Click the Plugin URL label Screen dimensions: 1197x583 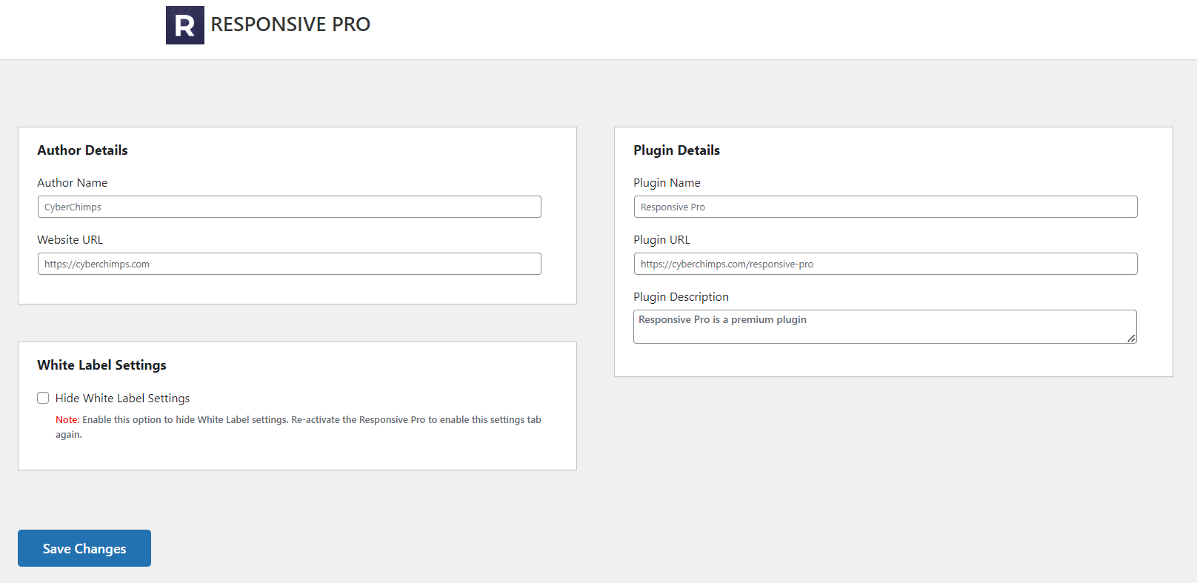point(661,240)
